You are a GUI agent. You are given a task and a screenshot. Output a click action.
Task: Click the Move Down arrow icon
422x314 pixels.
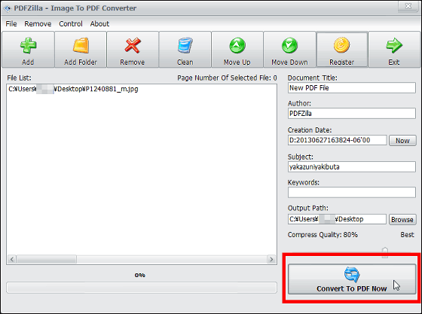(289, 45)
